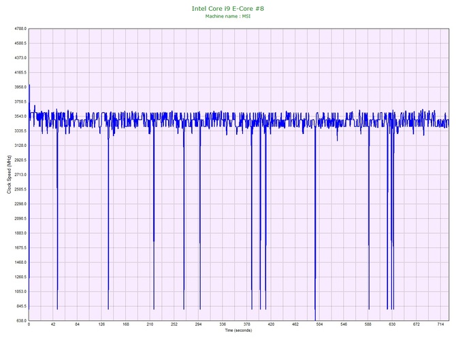Viewport: 456px width, 342px height.
Task: Select the 638.0 y-axis value
Action: point(21,321)
